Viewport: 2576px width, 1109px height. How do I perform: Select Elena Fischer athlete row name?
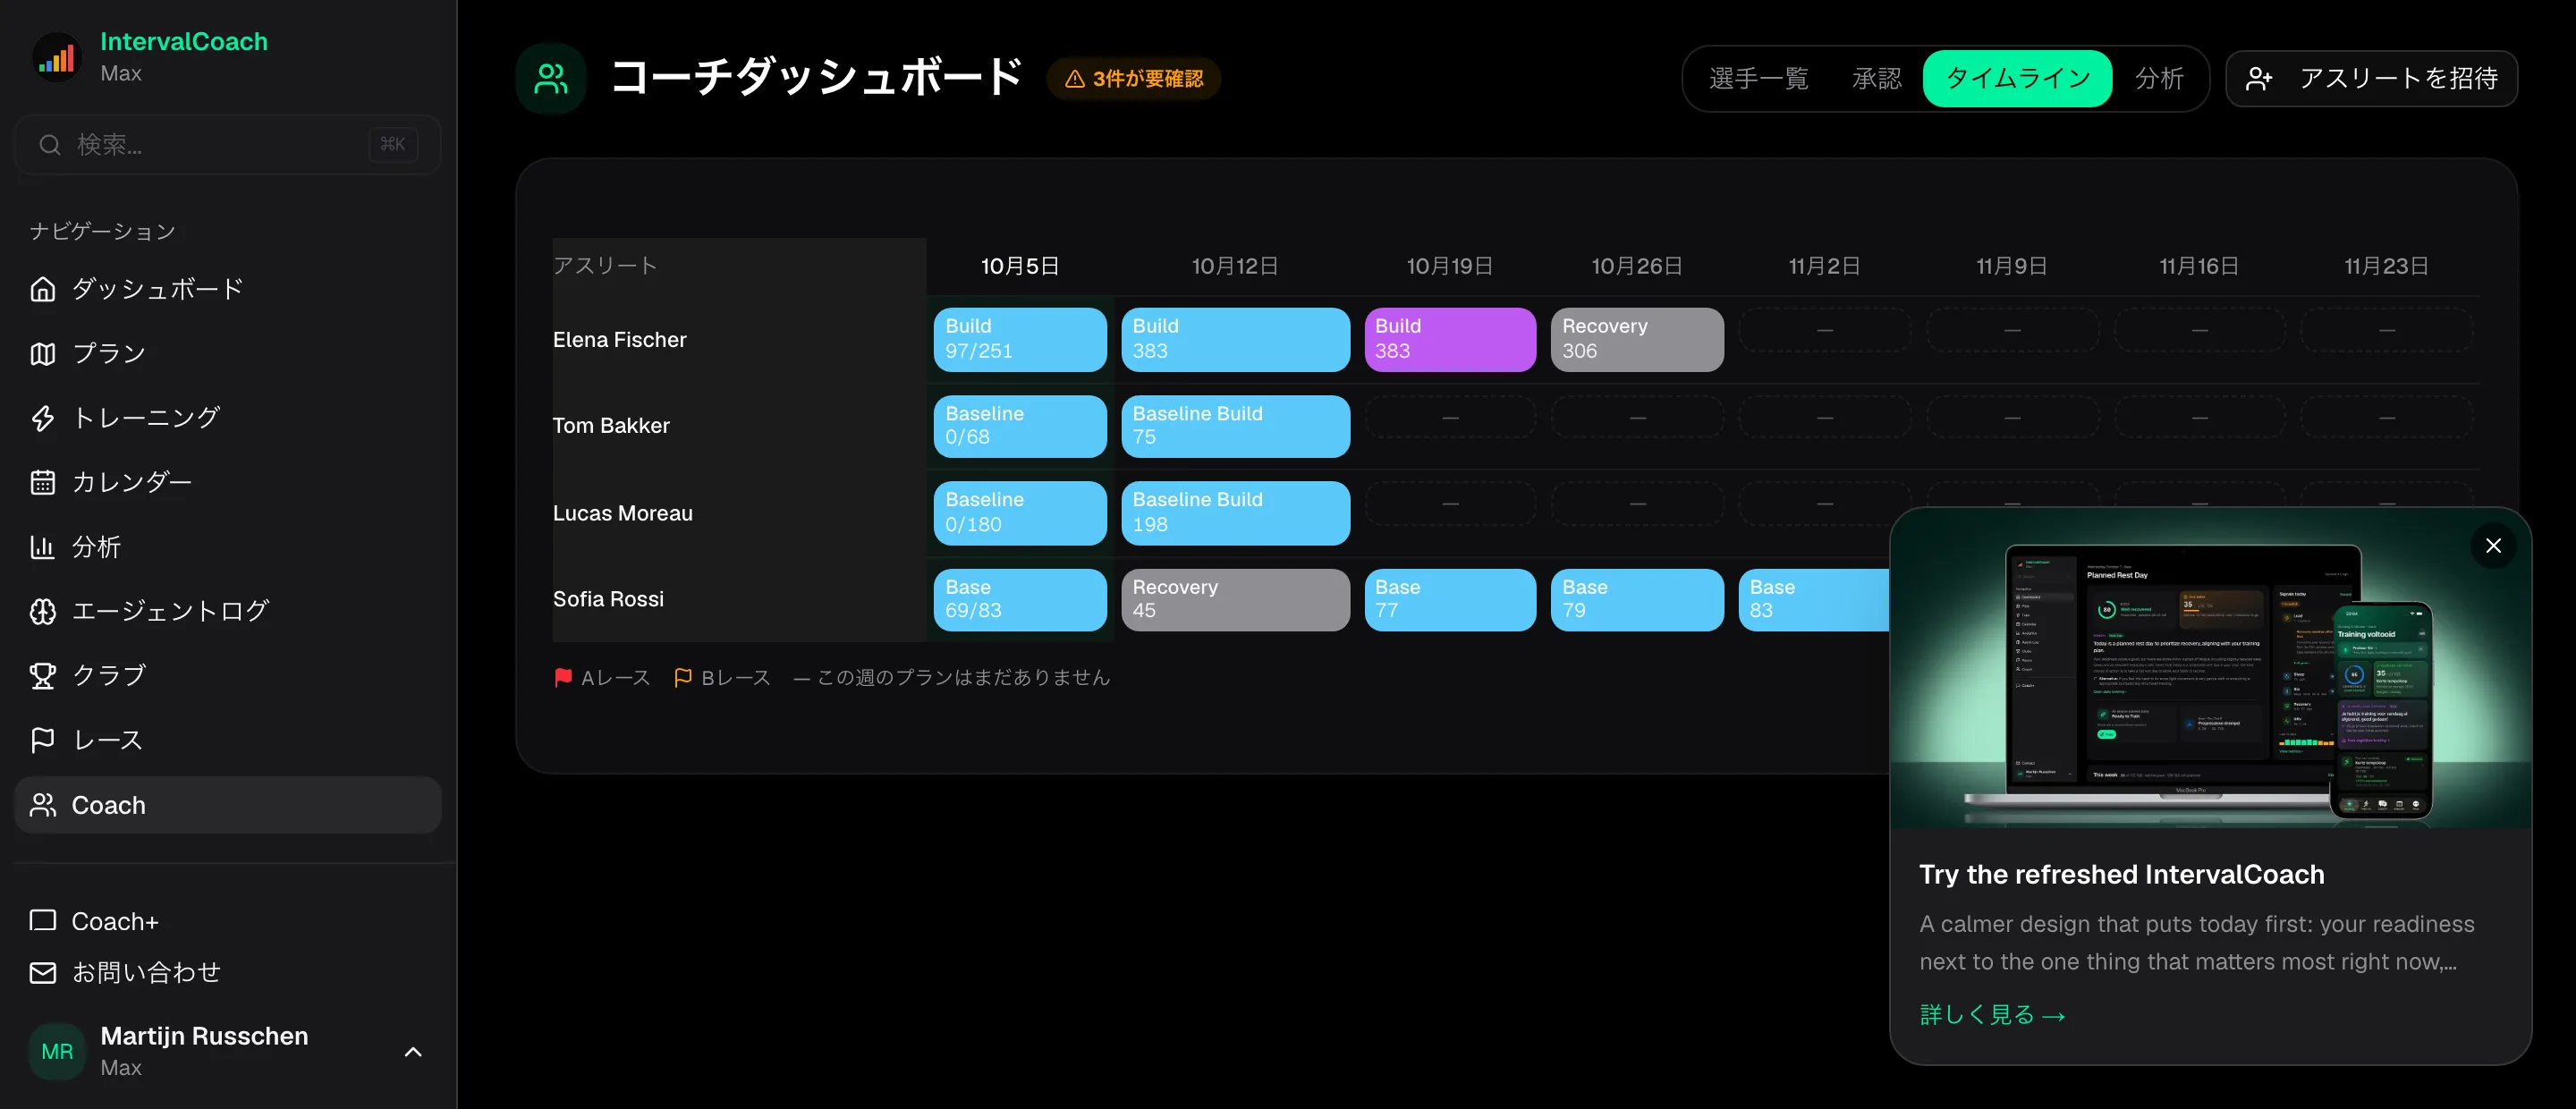tap(620, 340)
